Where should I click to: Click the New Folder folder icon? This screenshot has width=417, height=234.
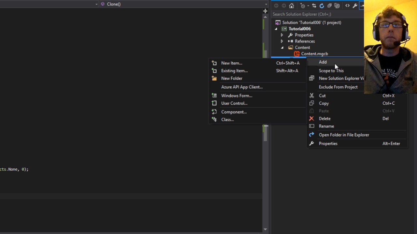(214, 78)
